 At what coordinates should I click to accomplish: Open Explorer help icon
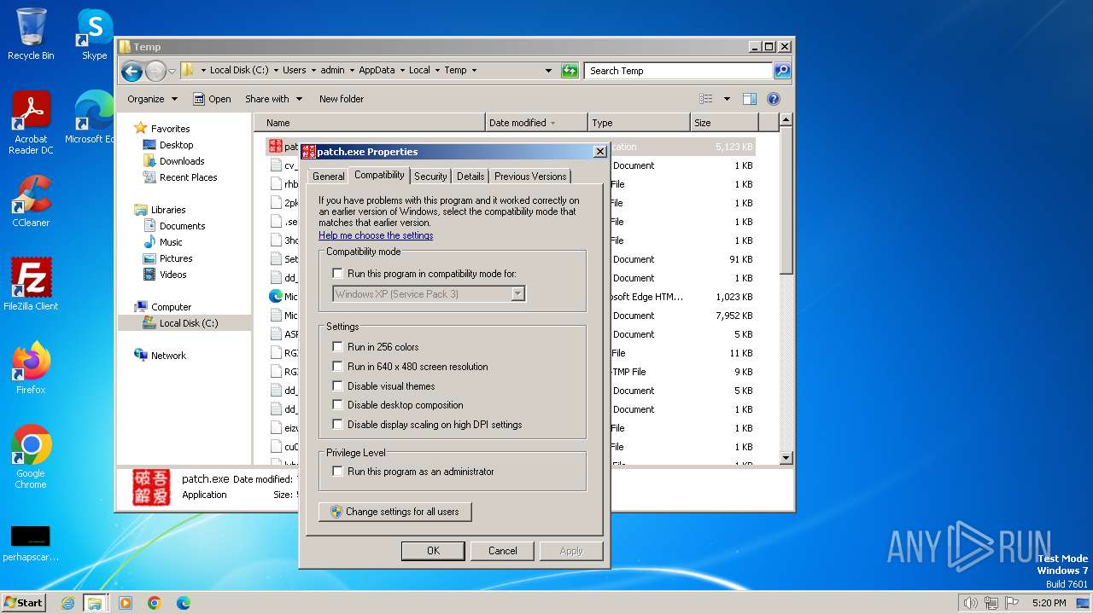[x=774, y=99]
